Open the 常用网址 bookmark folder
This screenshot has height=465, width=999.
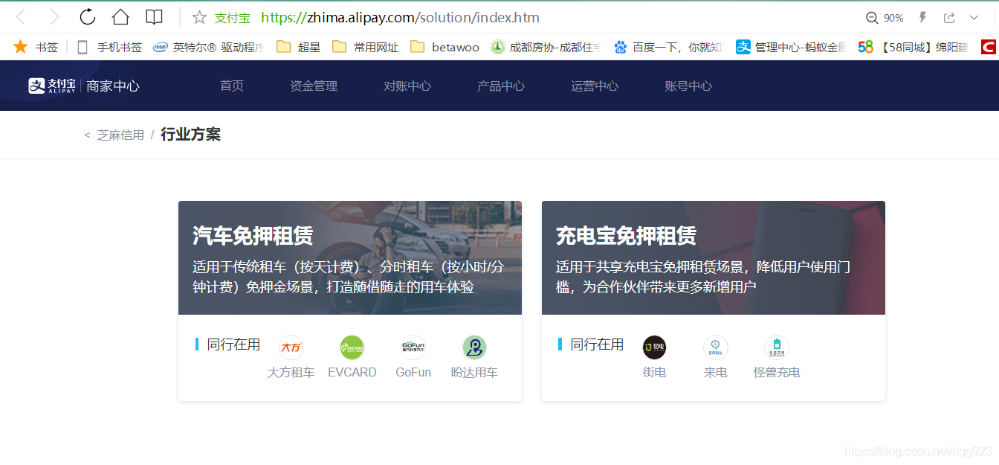tap(365, 47)
